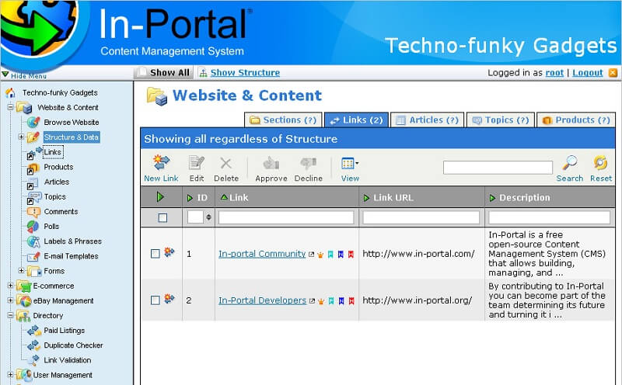
Task: Click the Delete X toolbar icon
Action: (226, 163)
